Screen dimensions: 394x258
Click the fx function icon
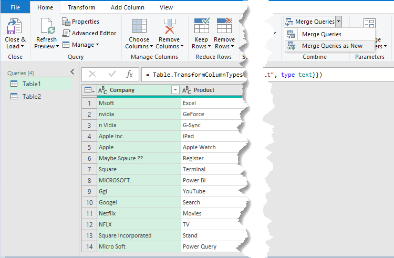(129, 75)
